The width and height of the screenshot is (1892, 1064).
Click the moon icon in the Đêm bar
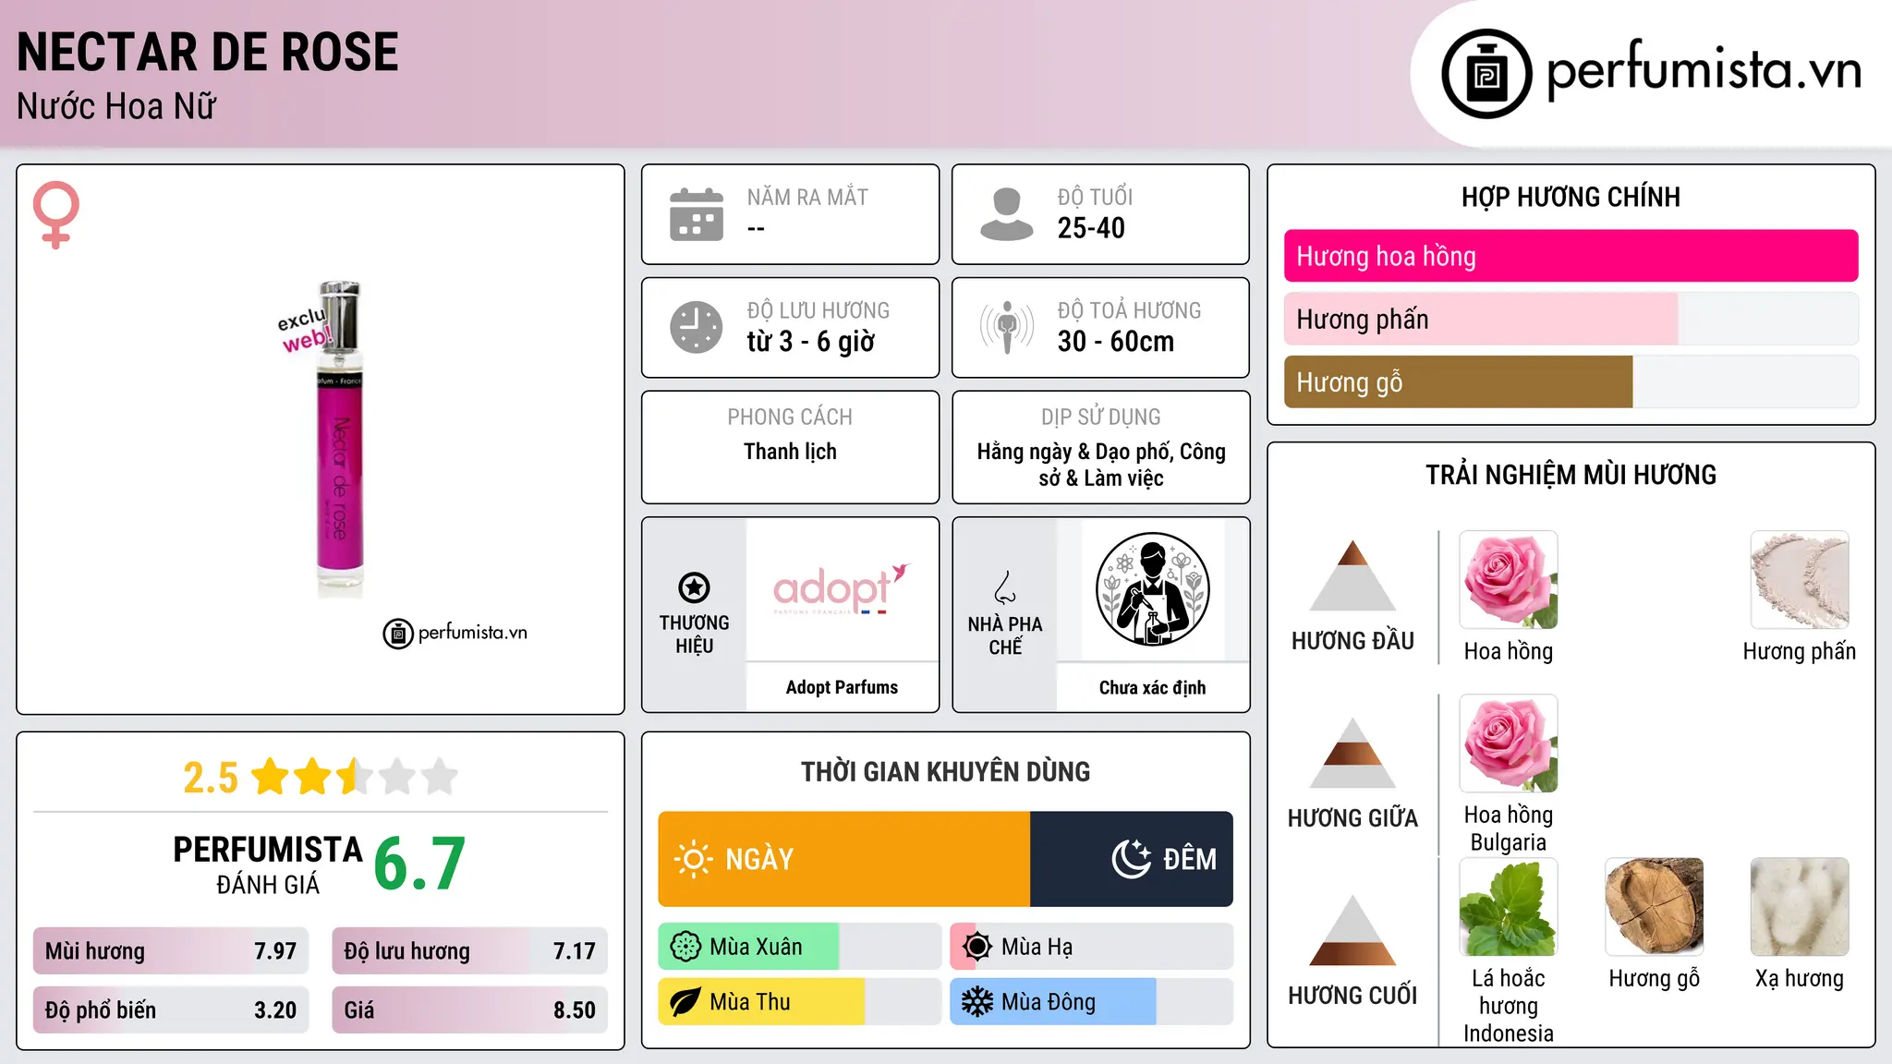tap(1131, 859)
